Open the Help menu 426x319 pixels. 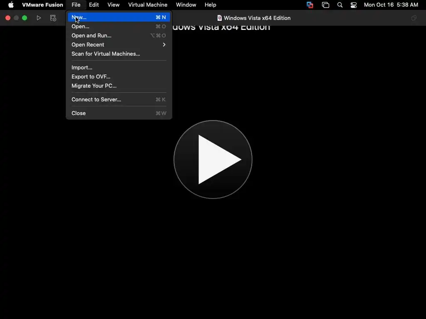pyautogui.click(x=210, y=5)
